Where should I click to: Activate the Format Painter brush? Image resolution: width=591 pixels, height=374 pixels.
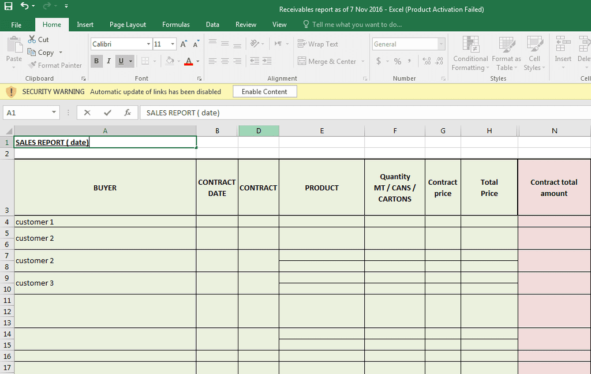coord(32,65)
